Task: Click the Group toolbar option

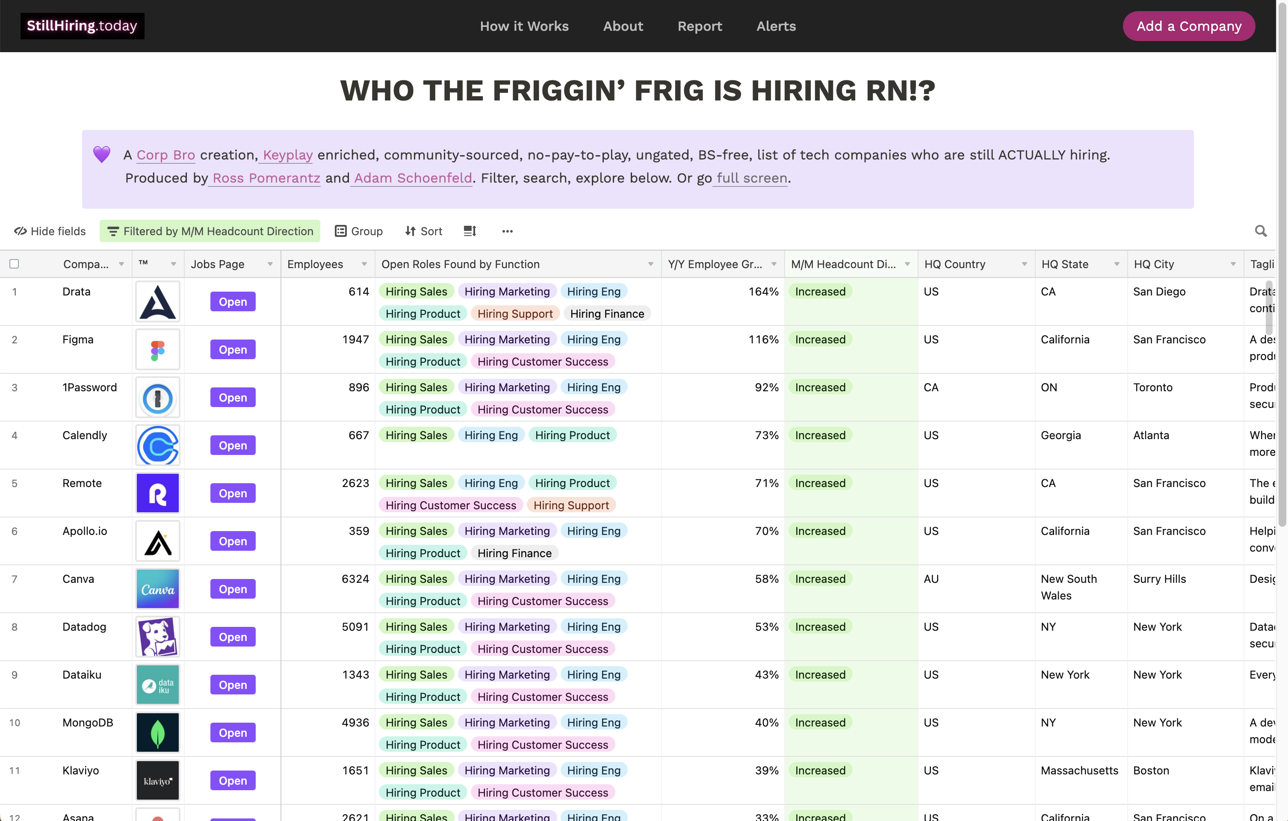Action: (358, 231)
